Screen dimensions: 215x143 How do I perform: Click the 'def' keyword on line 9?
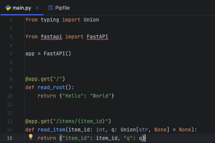coord(30,87)
